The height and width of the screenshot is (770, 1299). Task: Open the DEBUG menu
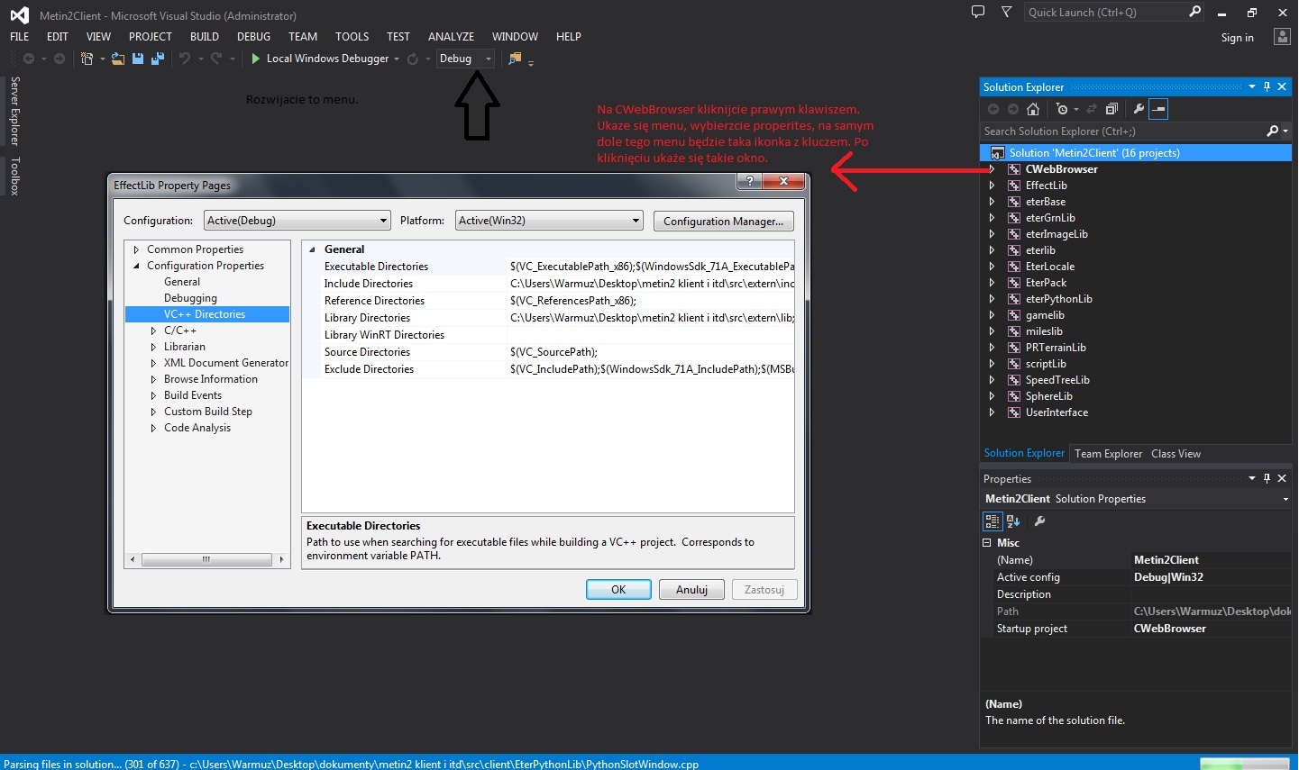pos(253,37)
